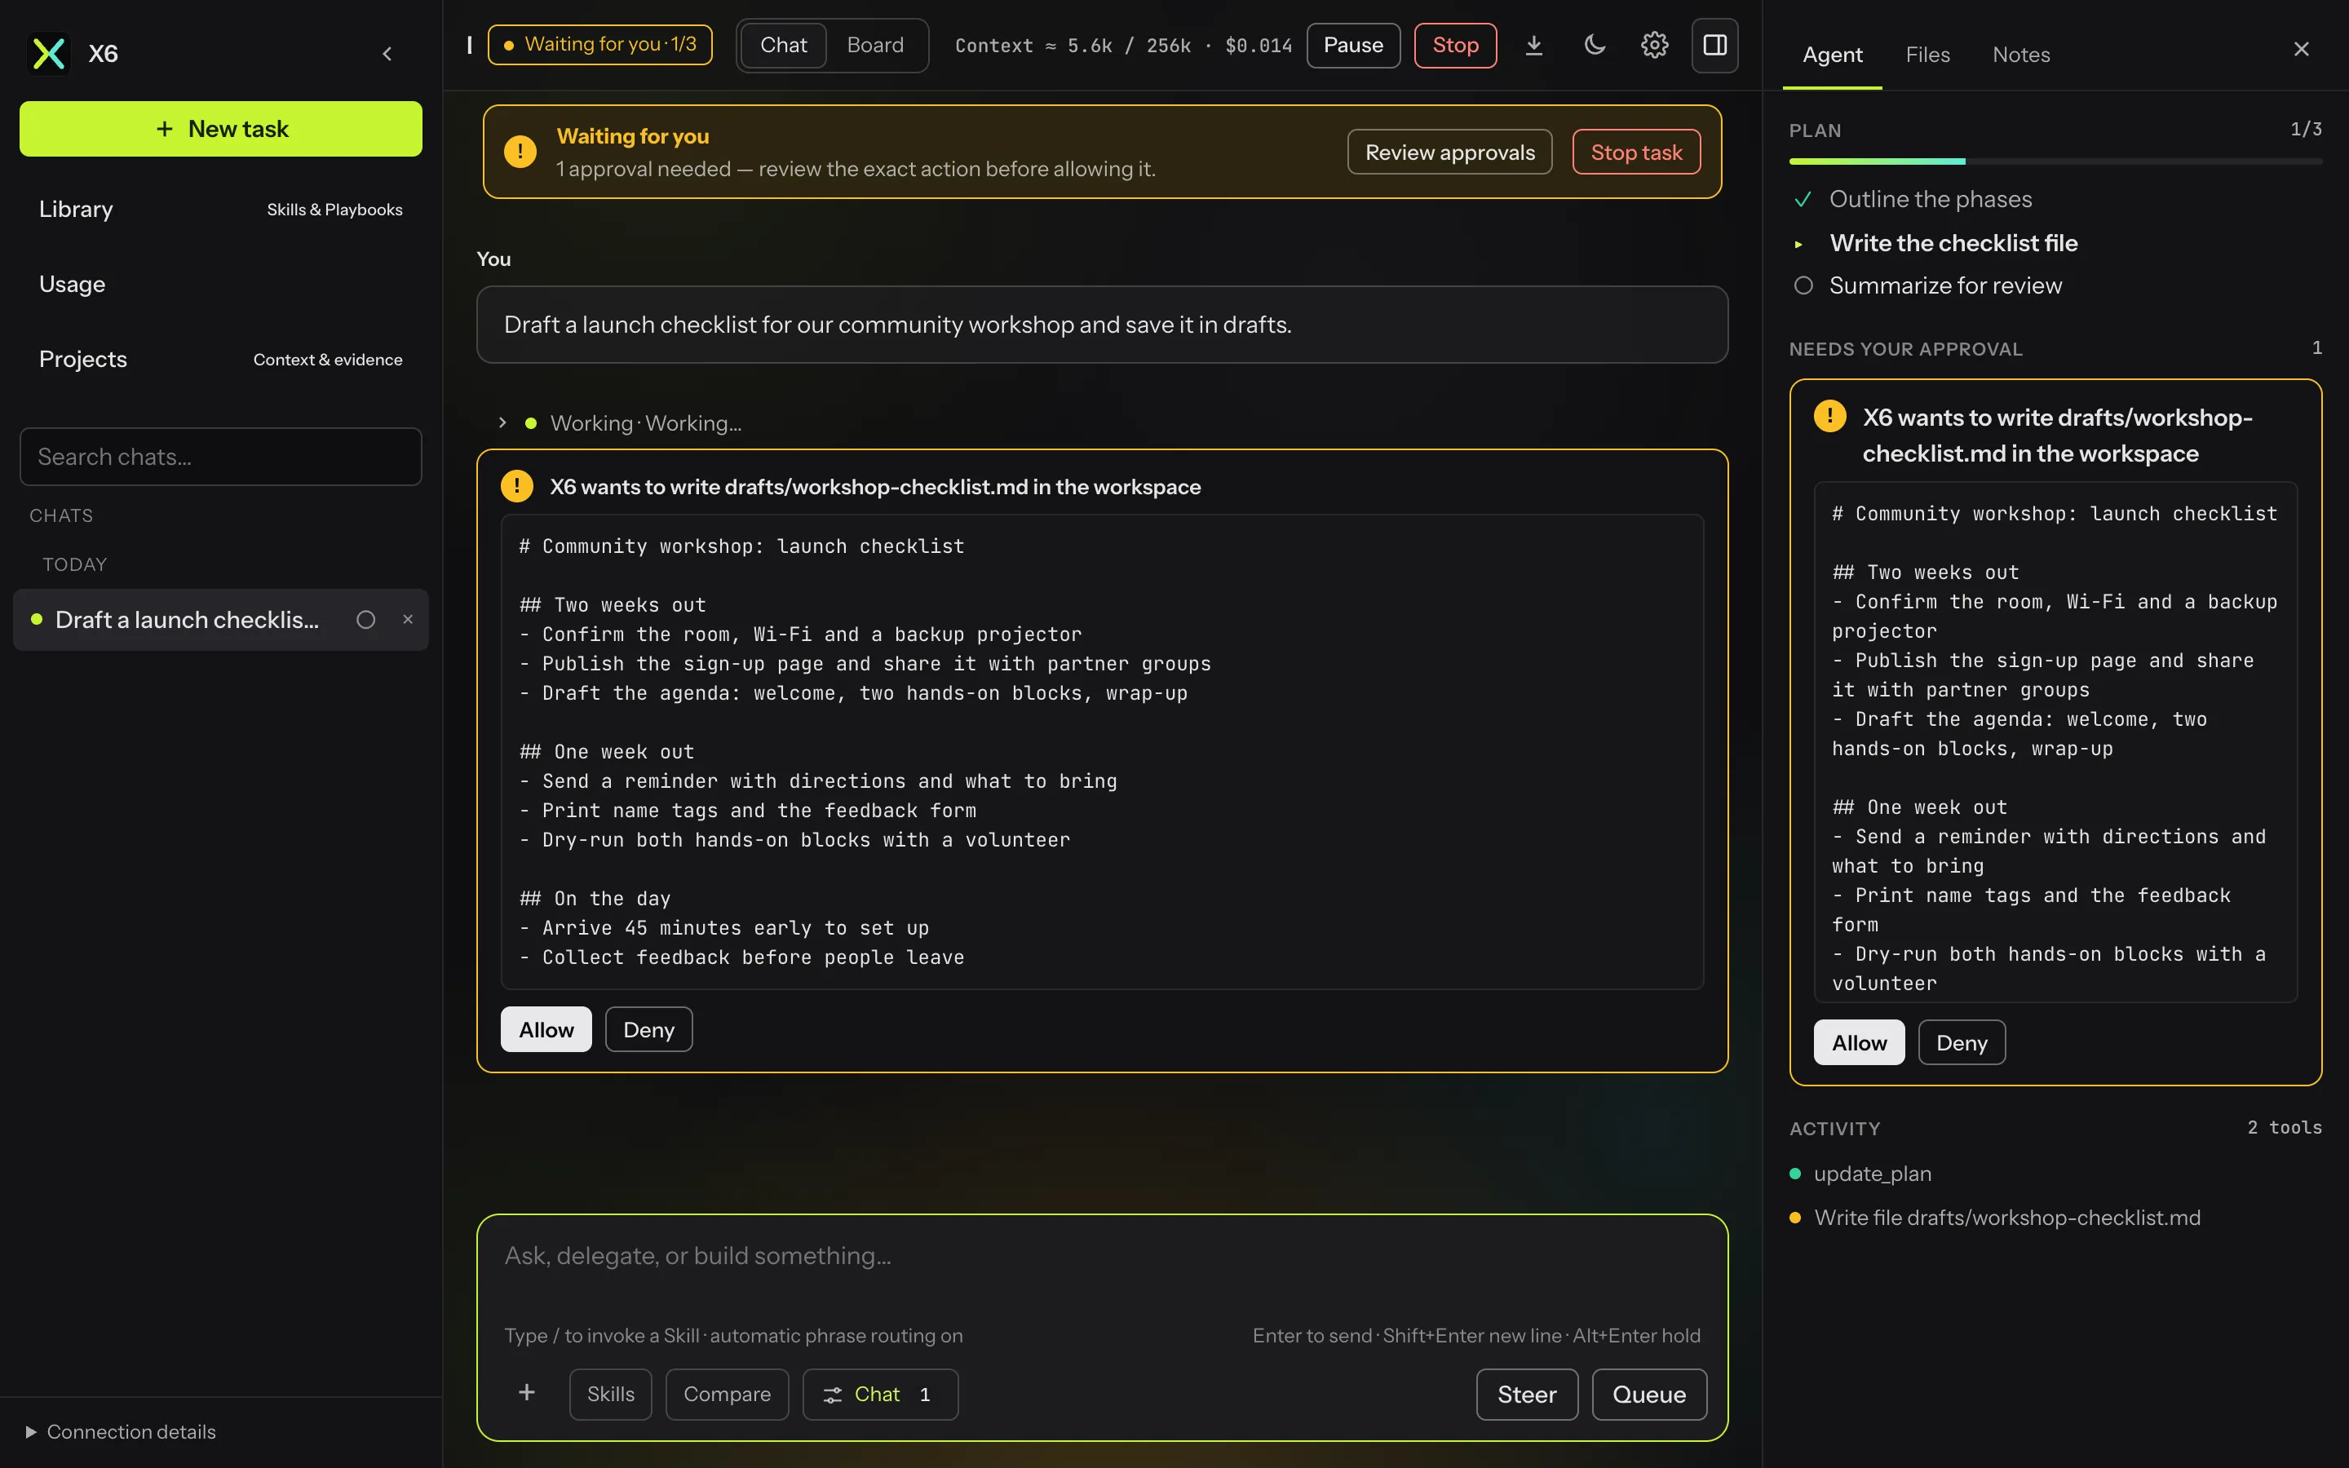
Task: Select the Agent tab
Action: click(x=1832, y=55)
